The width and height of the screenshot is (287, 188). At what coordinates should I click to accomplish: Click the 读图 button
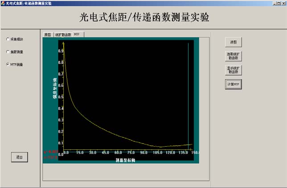[234, 42]
